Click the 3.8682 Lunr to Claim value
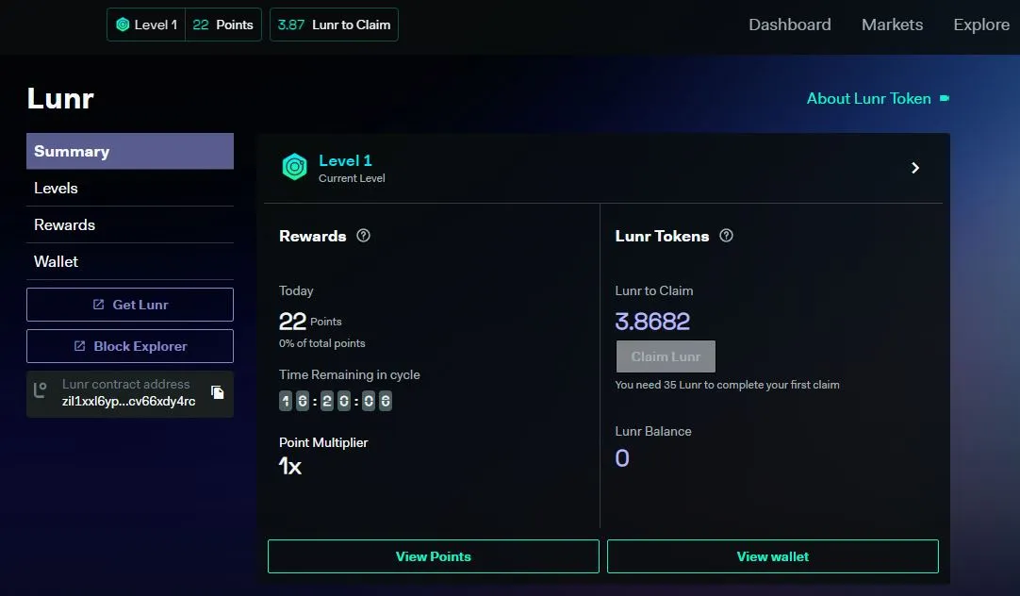This screenshot has height=596, width=1020. point(652,322)
